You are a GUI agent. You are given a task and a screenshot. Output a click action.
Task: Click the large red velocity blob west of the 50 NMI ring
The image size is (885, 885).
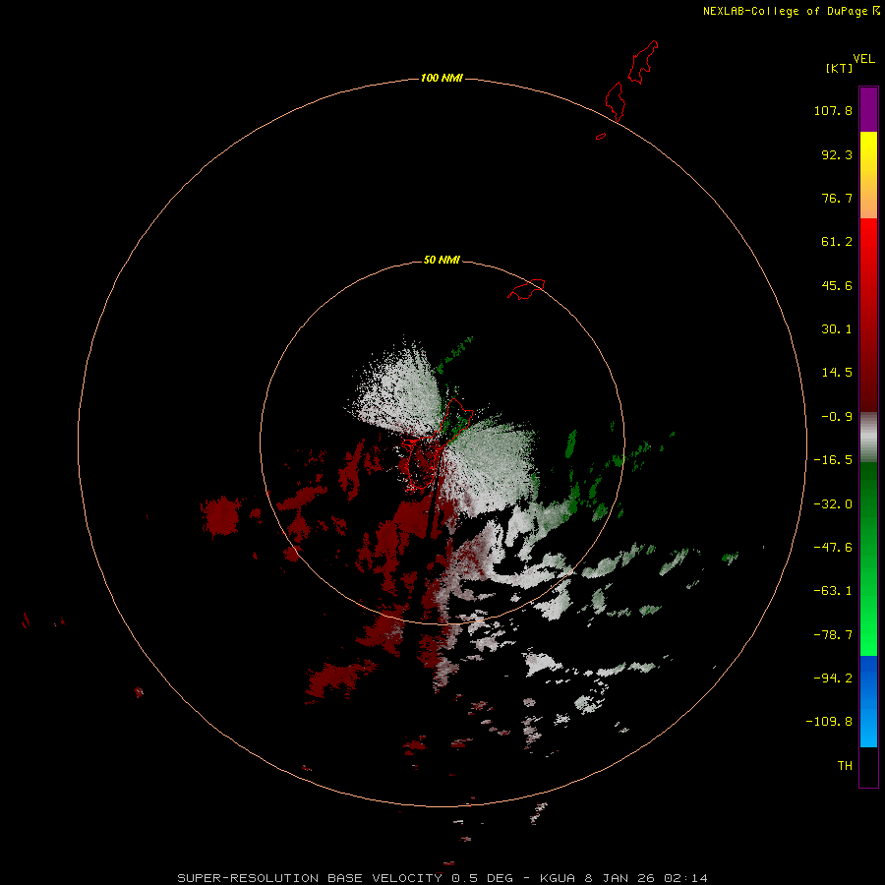coord(221,516)
